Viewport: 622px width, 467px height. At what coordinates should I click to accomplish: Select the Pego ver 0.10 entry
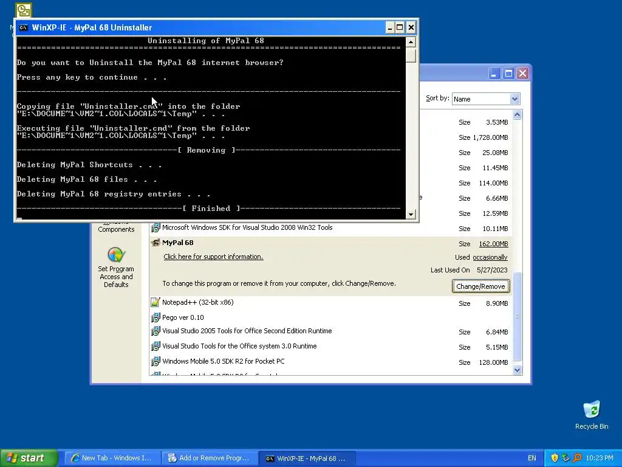183,317
